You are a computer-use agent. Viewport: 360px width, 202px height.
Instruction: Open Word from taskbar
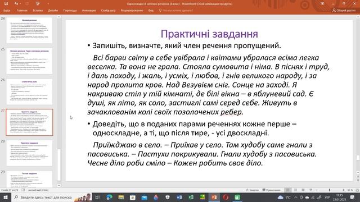pyautogui.click(x=179, y=197)
